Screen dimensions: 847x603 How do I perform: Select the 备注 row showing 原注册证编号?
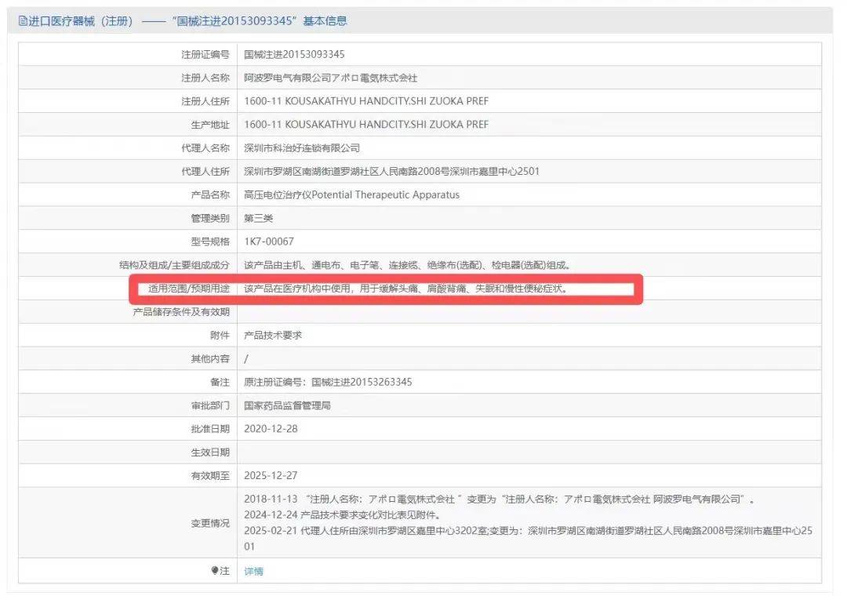point(329,382)
